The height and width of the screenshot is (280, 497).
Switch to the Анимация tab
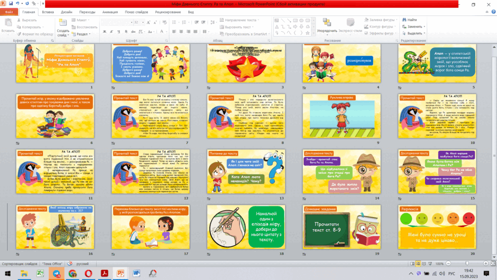(110, 12)
